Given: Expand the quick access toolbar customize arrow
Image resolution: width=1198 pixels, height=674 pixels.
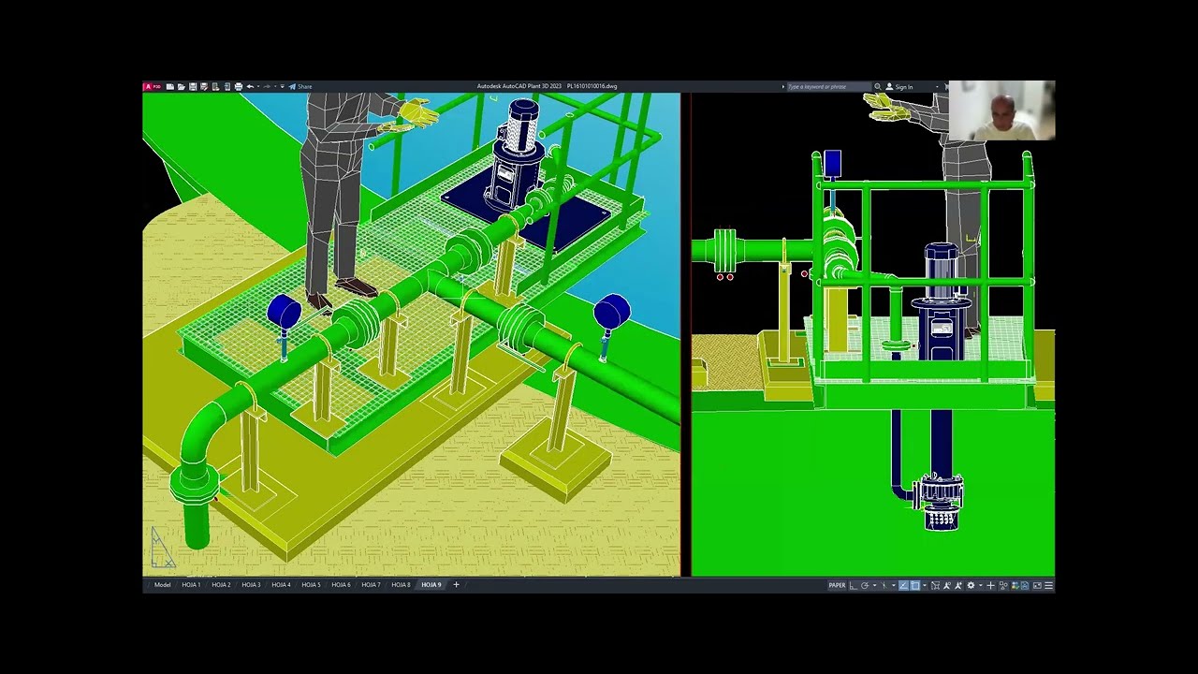Looking at the screenshot, I should click(283, 86).
